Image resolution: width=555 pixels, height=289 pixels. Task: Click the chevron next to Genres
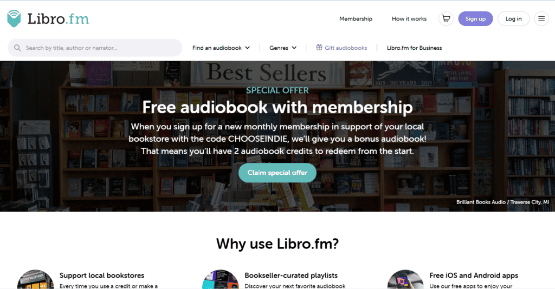pyautogui.click(x=294, y=48)
